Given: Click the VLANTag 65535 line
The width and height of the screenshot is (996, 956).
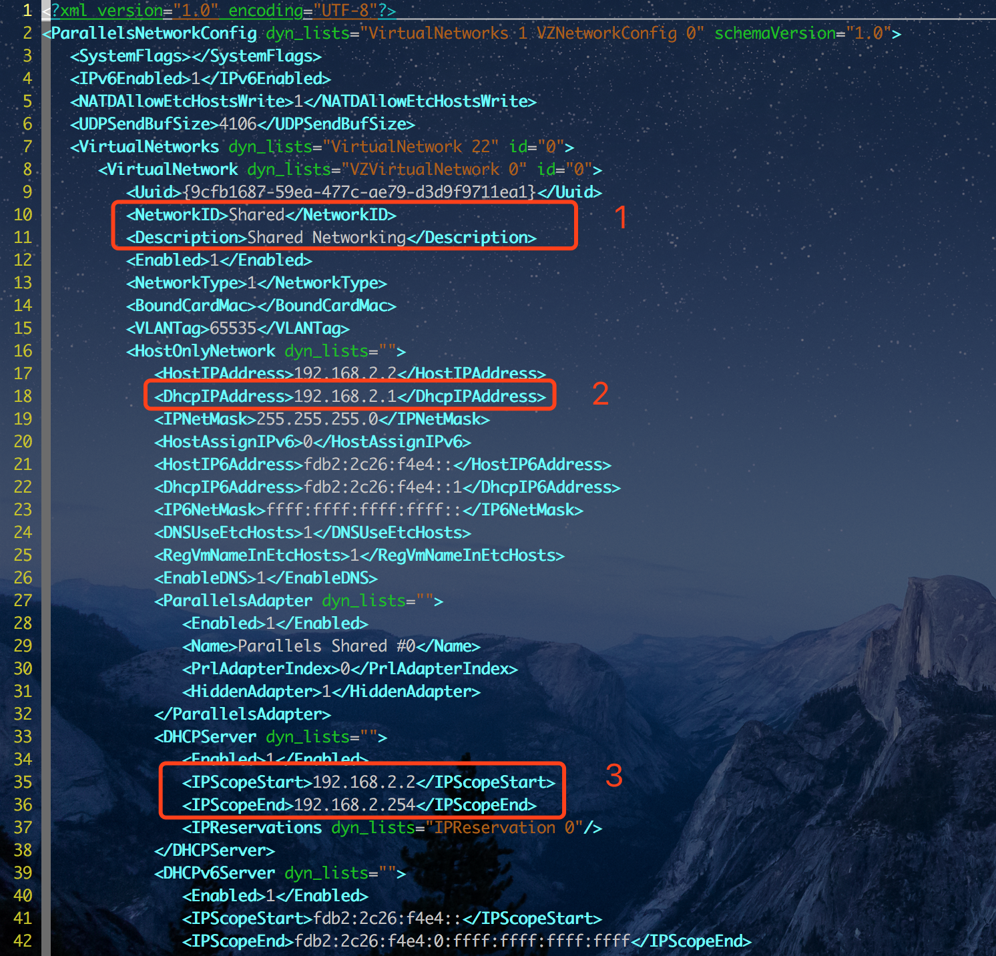Looking at the screenshot, I should coord(238,328).
